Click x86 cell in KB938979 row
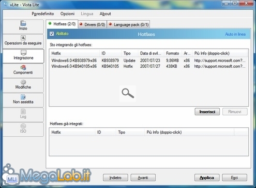Screen dimensions: 256x188 (187, 61)
